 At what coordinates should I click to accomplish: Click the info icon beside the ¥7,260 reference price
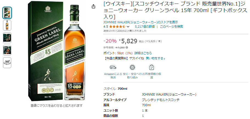[127, 47]
